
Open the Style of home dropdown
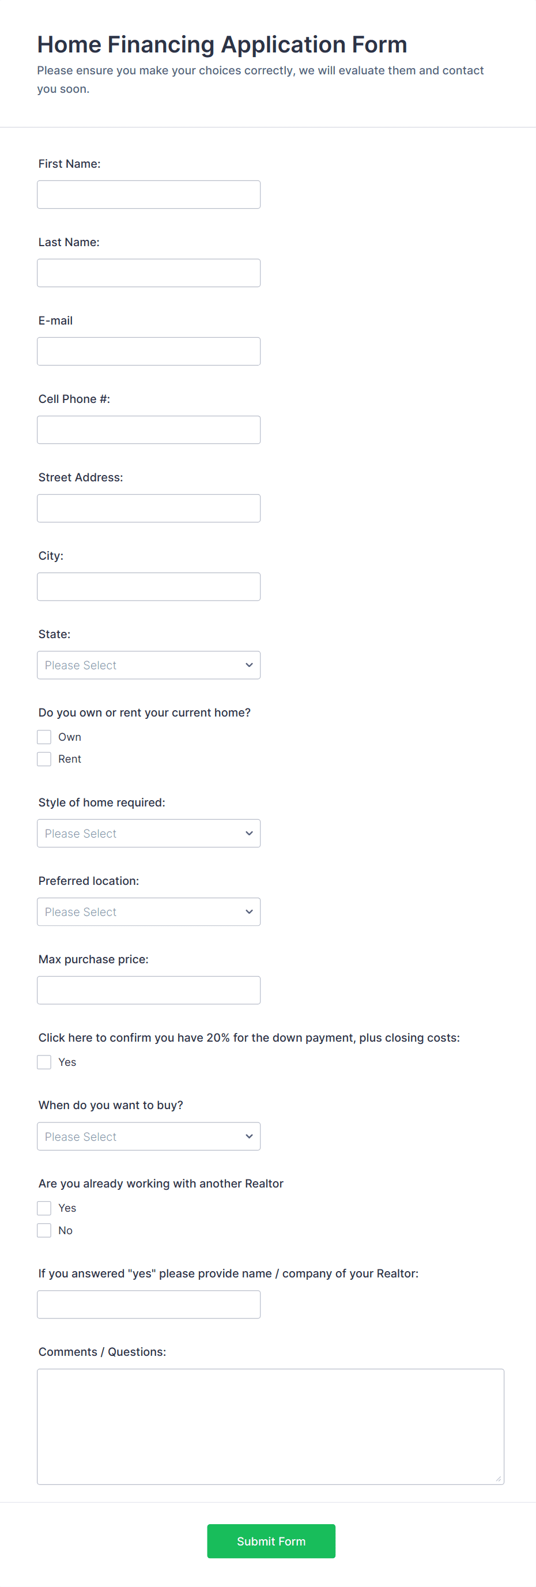[x=149, y=833]
